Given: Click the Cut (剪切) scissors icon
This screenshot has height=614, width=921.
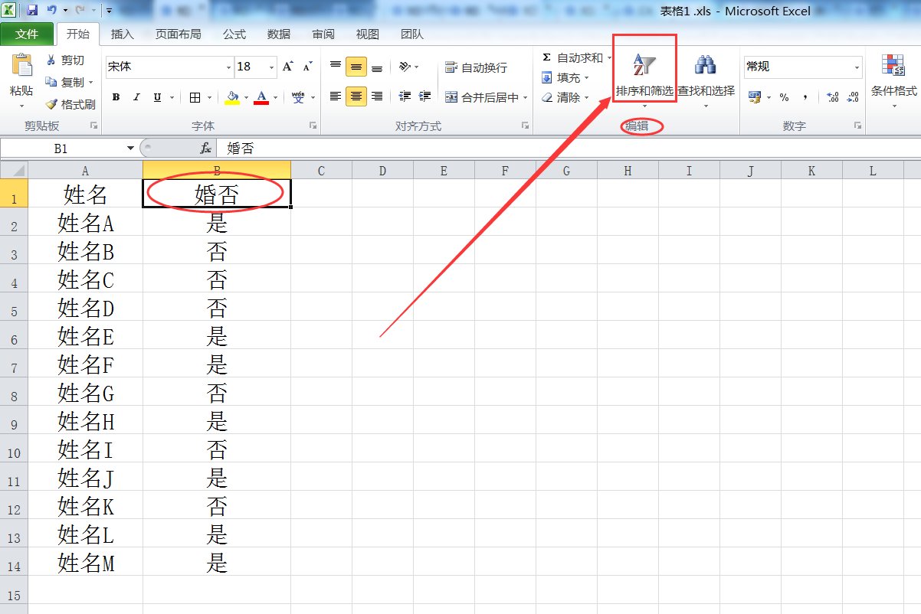Looking at the screenshot, I should 52,60.
